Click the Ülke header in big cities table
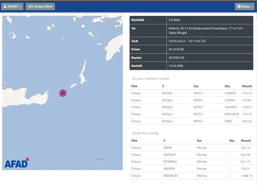This screenshot has width=257, height=188. (134, 141)
